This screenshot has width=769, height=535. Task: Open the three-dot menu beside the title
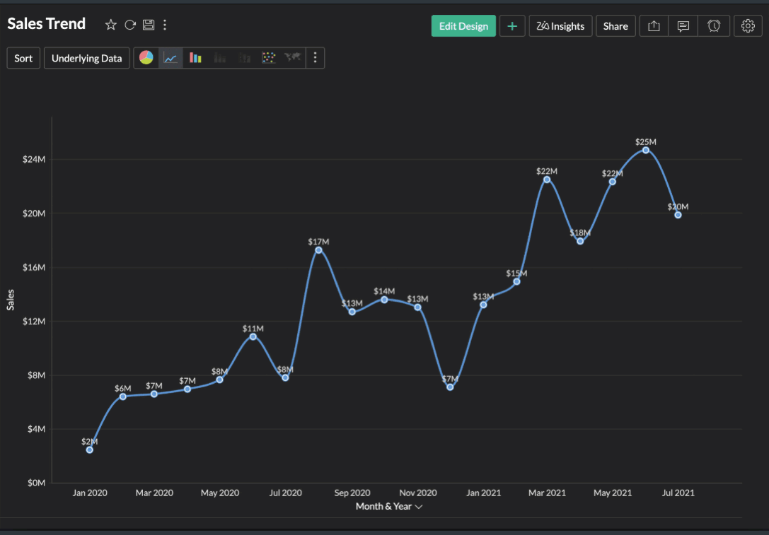coord(165,24)
